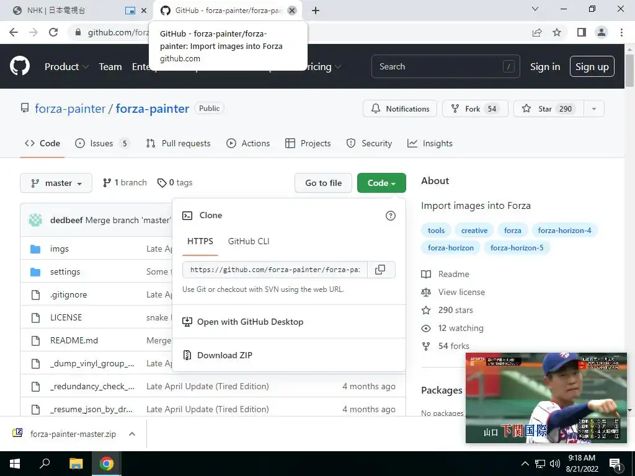Screen dimensions: 635x476
Task: Click the settings folder icon
Action: click(35, 272)
